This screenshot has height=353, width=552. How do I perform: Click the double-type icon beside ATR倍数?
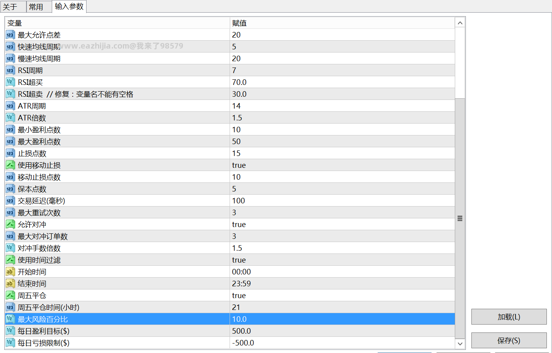[10, 118]
